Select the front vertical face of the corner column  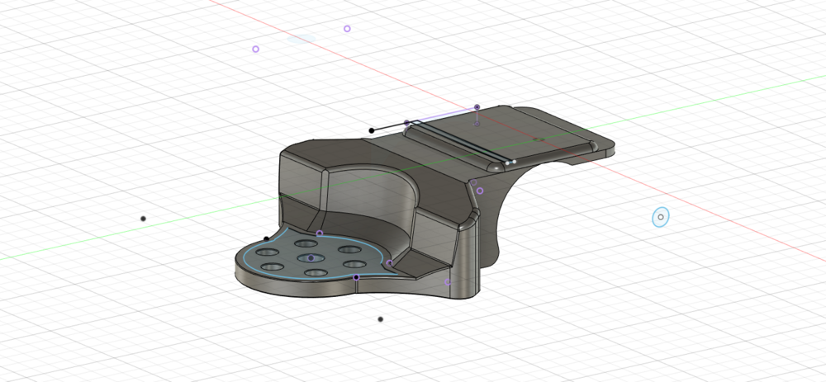[467, 260]
